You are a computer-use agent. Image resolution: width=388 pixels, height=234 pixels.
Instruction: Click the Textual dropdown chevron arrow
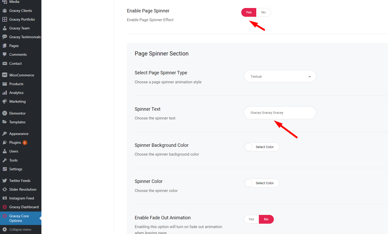point(310,77)
